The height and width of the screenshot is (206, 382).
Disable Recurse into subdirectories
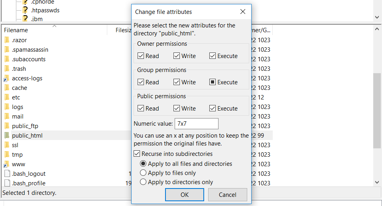coord(137,154)
